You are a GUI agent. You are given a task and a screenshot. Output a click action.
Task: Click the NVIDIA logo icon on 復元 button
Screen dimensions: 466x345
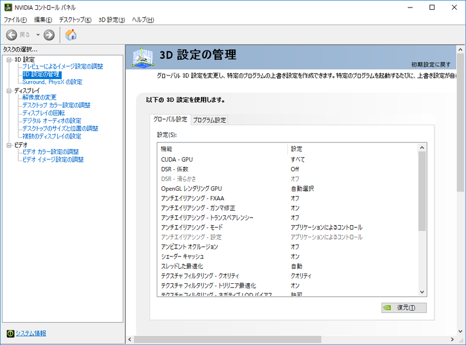pos(386,308)
